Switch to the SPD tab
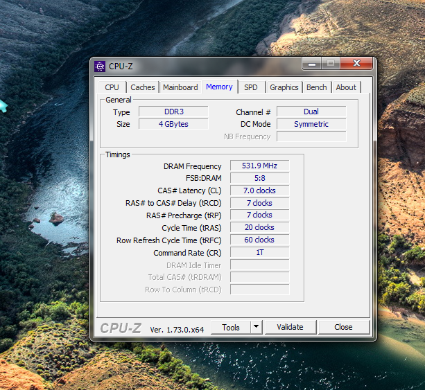425x390 pixels. tap(251, 87)
